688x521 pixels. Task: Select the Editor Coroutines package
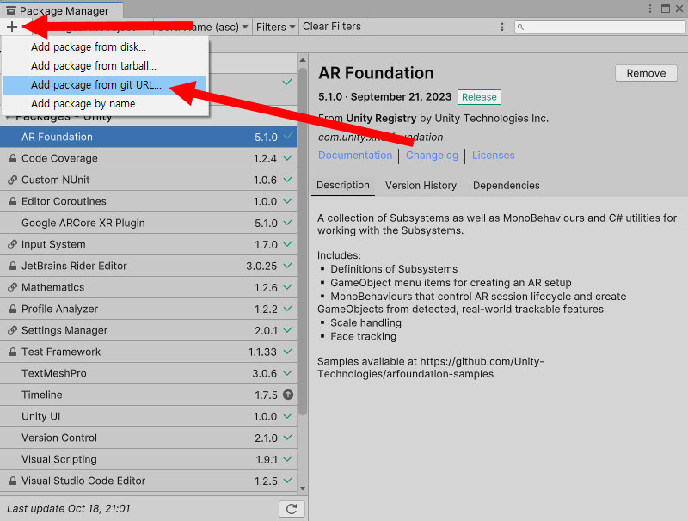[148, 201]
